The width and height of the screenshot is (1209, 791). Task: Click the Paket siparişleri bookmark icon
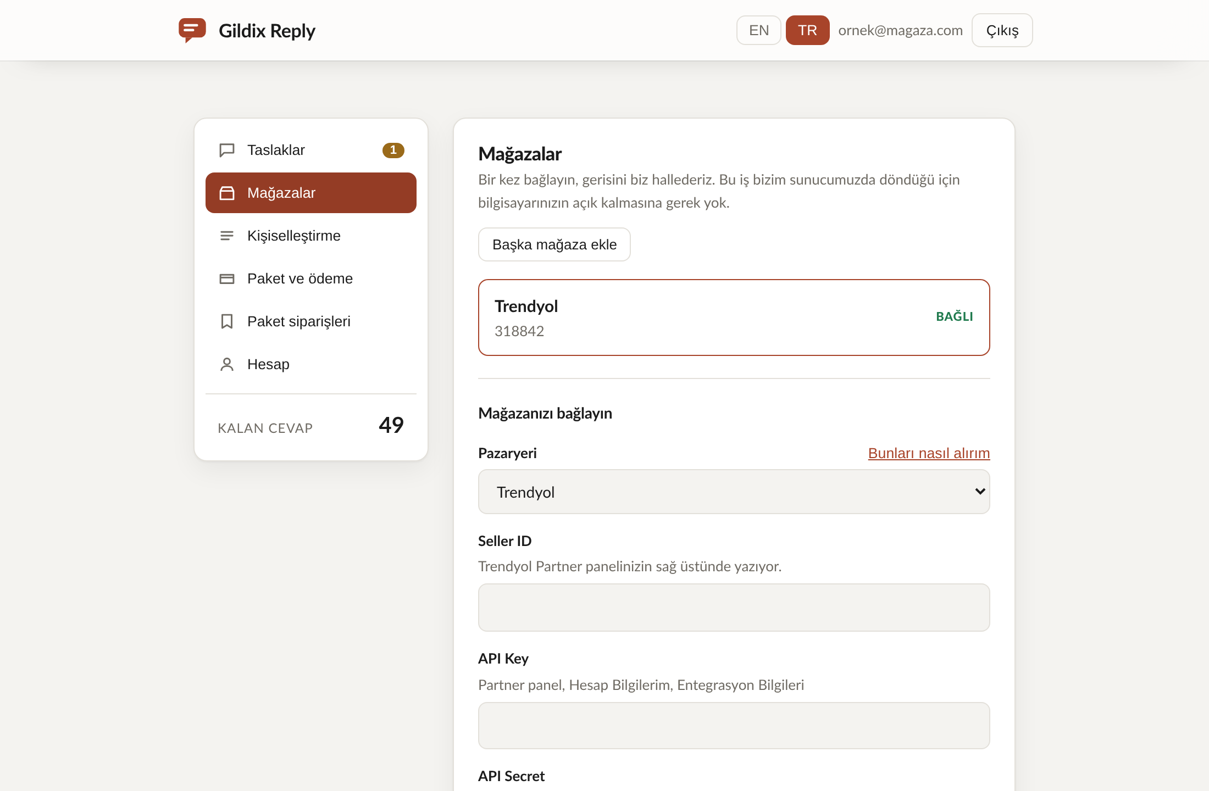(x=227, y=321)
